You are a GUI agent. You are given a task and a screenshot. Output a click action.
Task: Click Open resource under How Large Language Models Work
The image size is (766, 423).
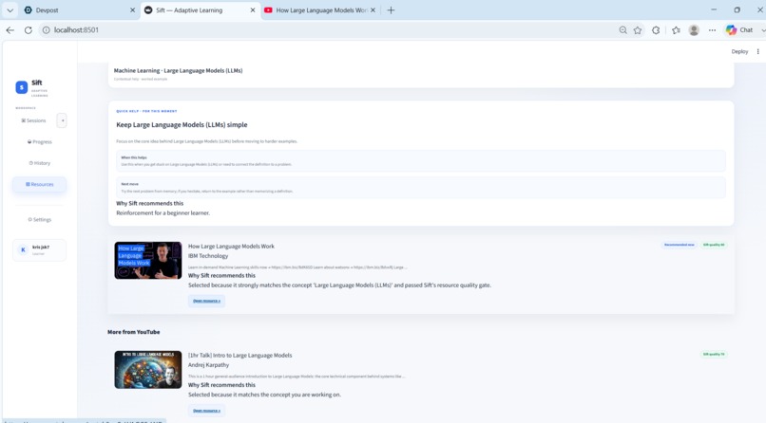point(206,301)
